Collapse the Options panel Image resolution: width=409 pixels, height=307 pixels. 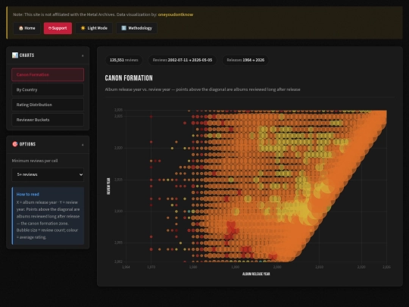click(83, 145)
